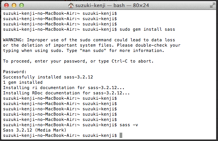
Task: Click the window title 'suzuki-kenji — bash — 80×24'
Action: point(112,6)
